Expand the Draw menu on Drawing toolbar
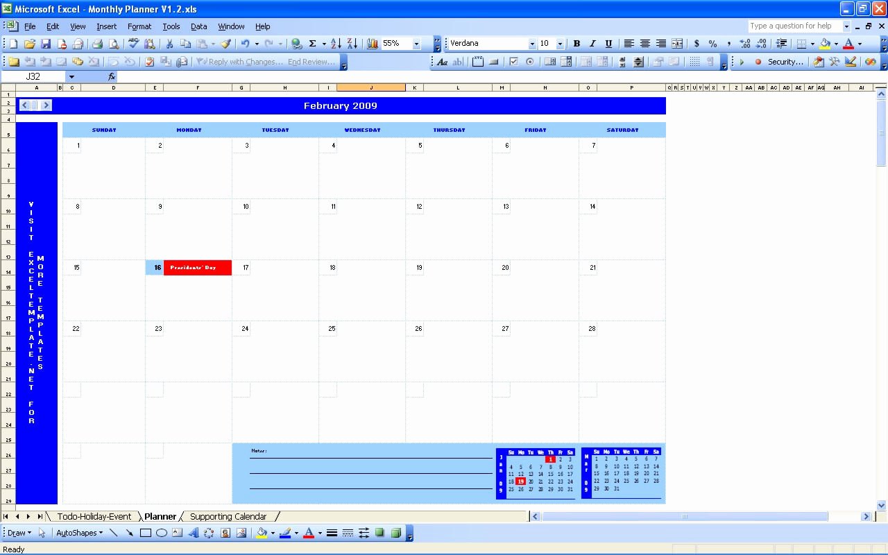The width and height of the screenshot is (888, 555). coord(19,533)
